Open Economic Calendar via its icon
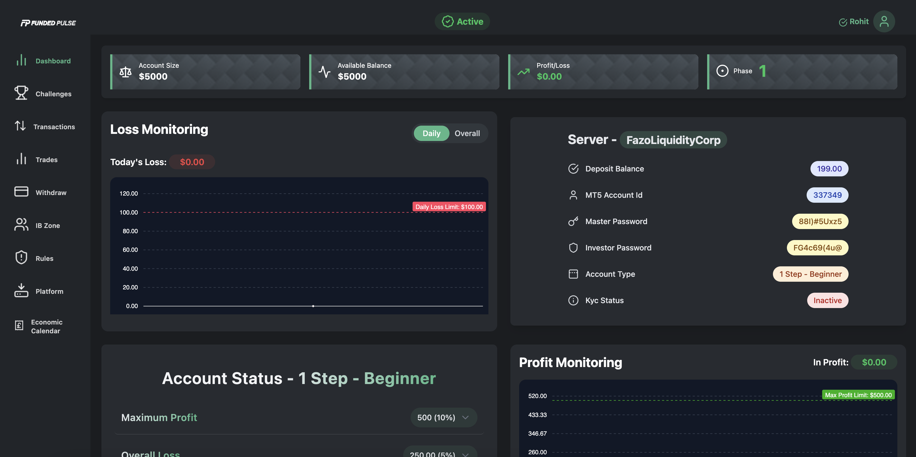916x457 pixels. point(19,326)
